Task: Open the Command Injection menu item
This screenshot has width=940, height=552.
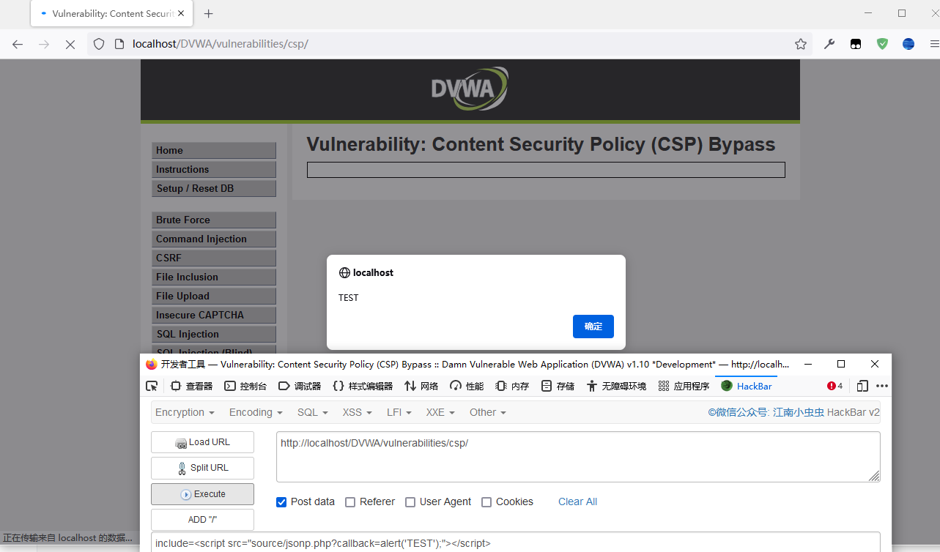Action: coord(214,239)
